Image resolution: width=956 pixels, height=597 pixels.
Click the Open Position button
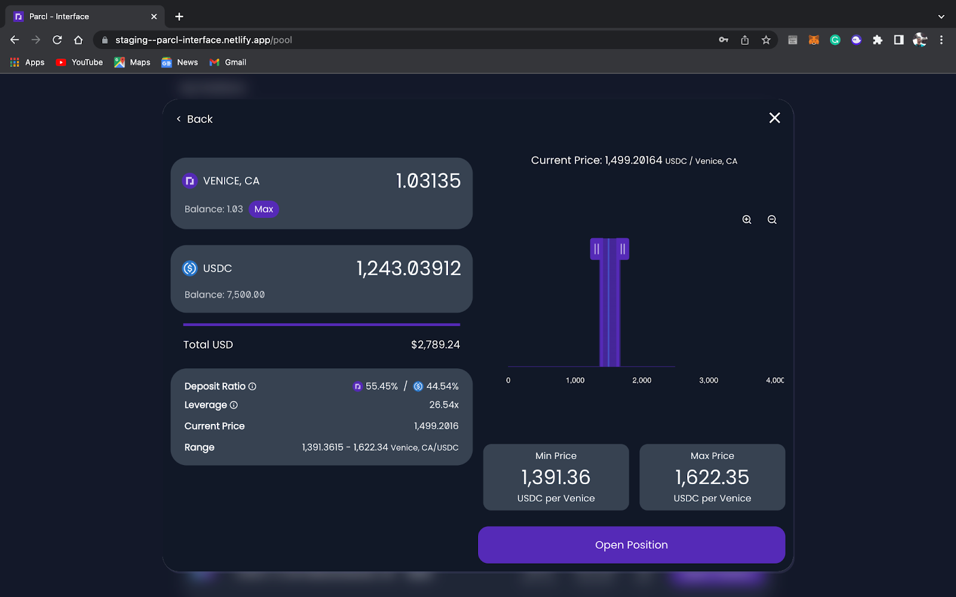click(x=632, y=544)
